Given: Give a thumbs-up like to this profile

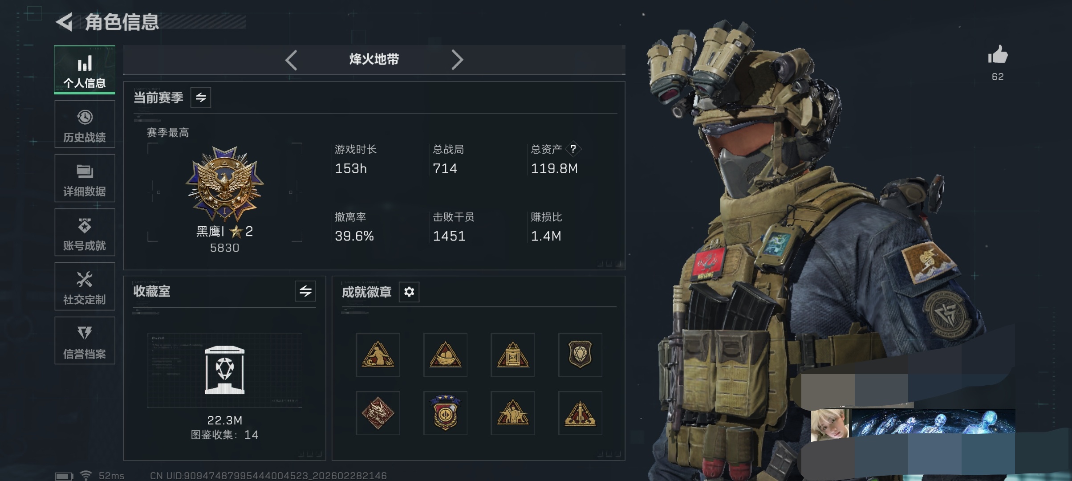Looking at the screenshot, I should (x=998, y=56).
